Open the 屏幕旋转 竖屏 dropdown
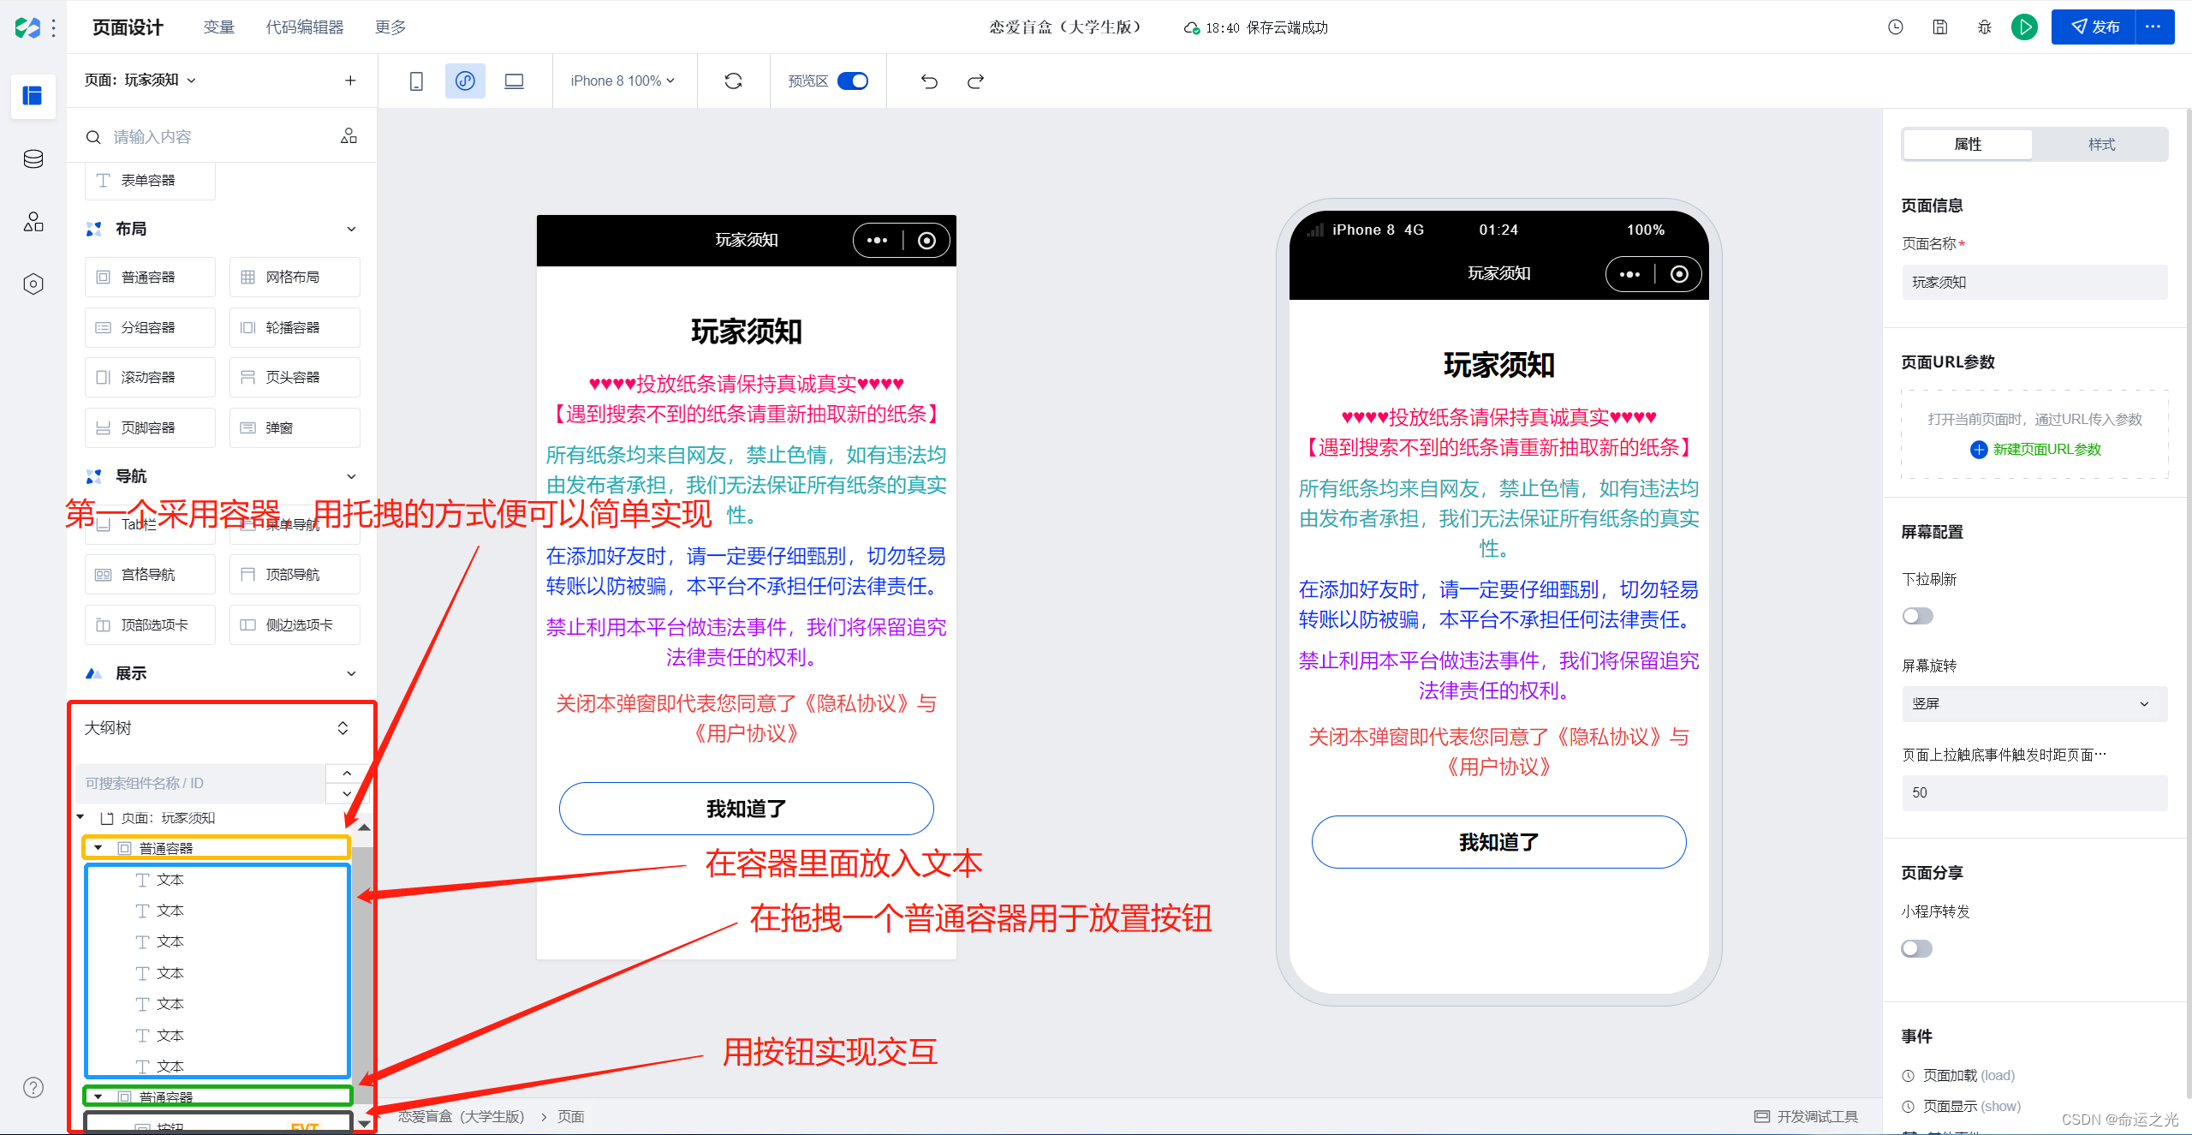 (x=2034, y=703)
